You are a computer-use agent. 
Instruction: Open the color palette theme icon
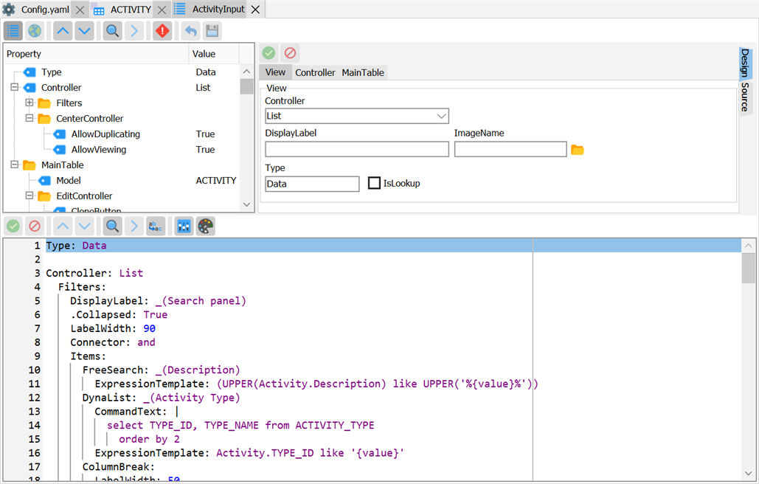click(205, 226)
